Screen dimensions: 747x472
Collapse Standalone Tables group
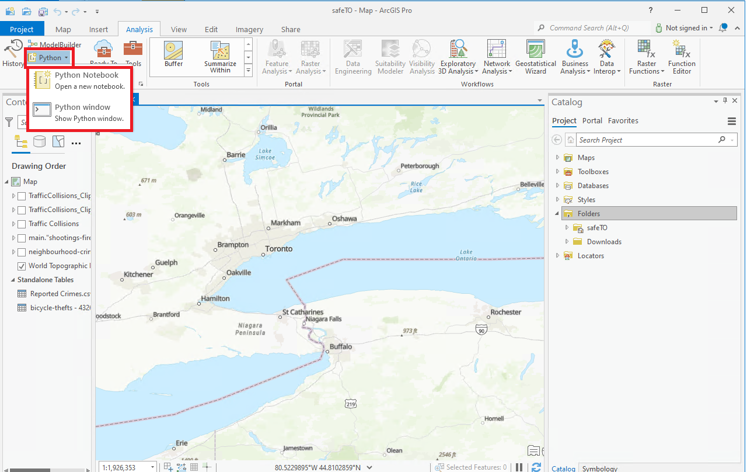12,280
